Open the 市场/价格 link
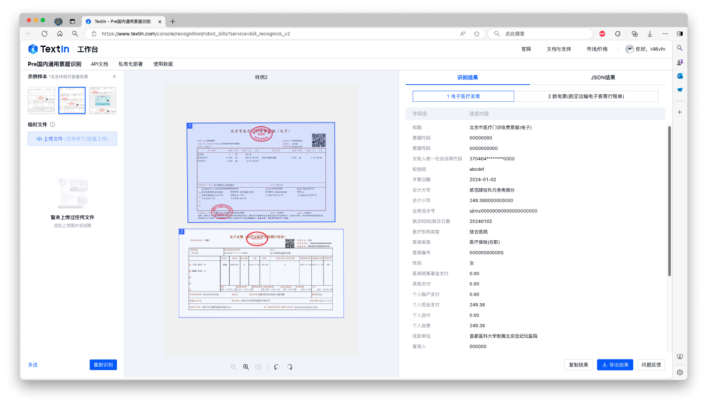 pos(597,49)
